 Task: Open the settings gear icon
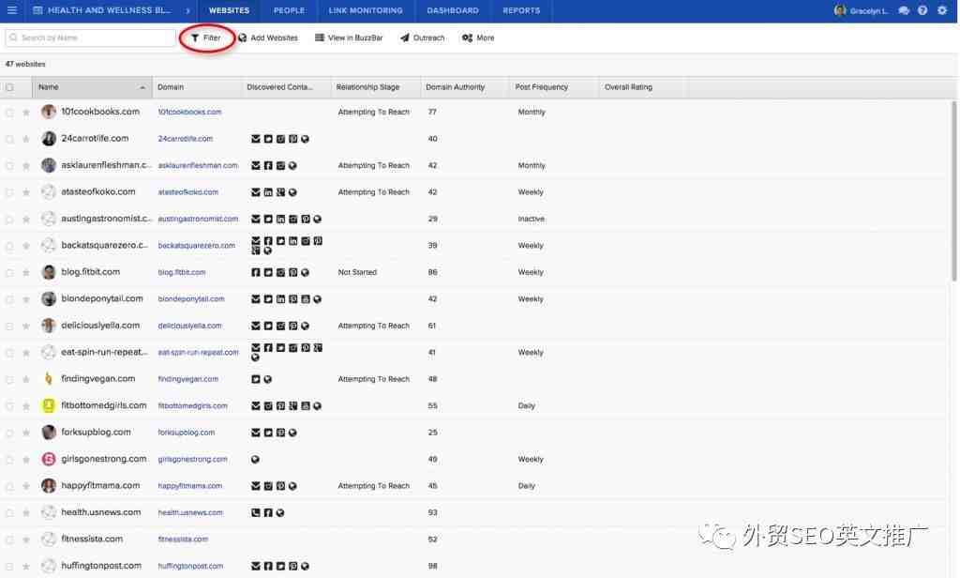pyautogui.click(x=941, y=10)
